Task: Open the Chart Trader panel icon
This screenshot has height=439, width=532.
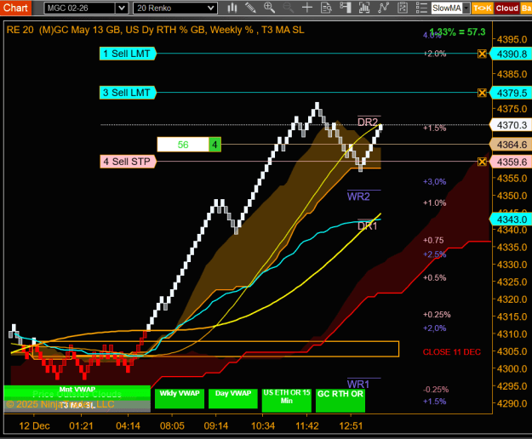Action: click(345, 8)
